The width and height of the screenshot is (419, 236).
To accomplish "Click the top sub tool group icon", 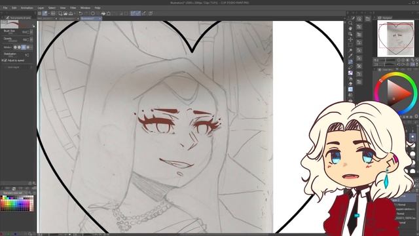I will click(359, 19).
